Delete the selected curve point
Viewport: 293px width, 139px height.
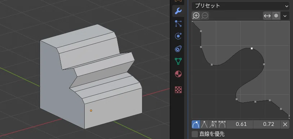point(285,124)
